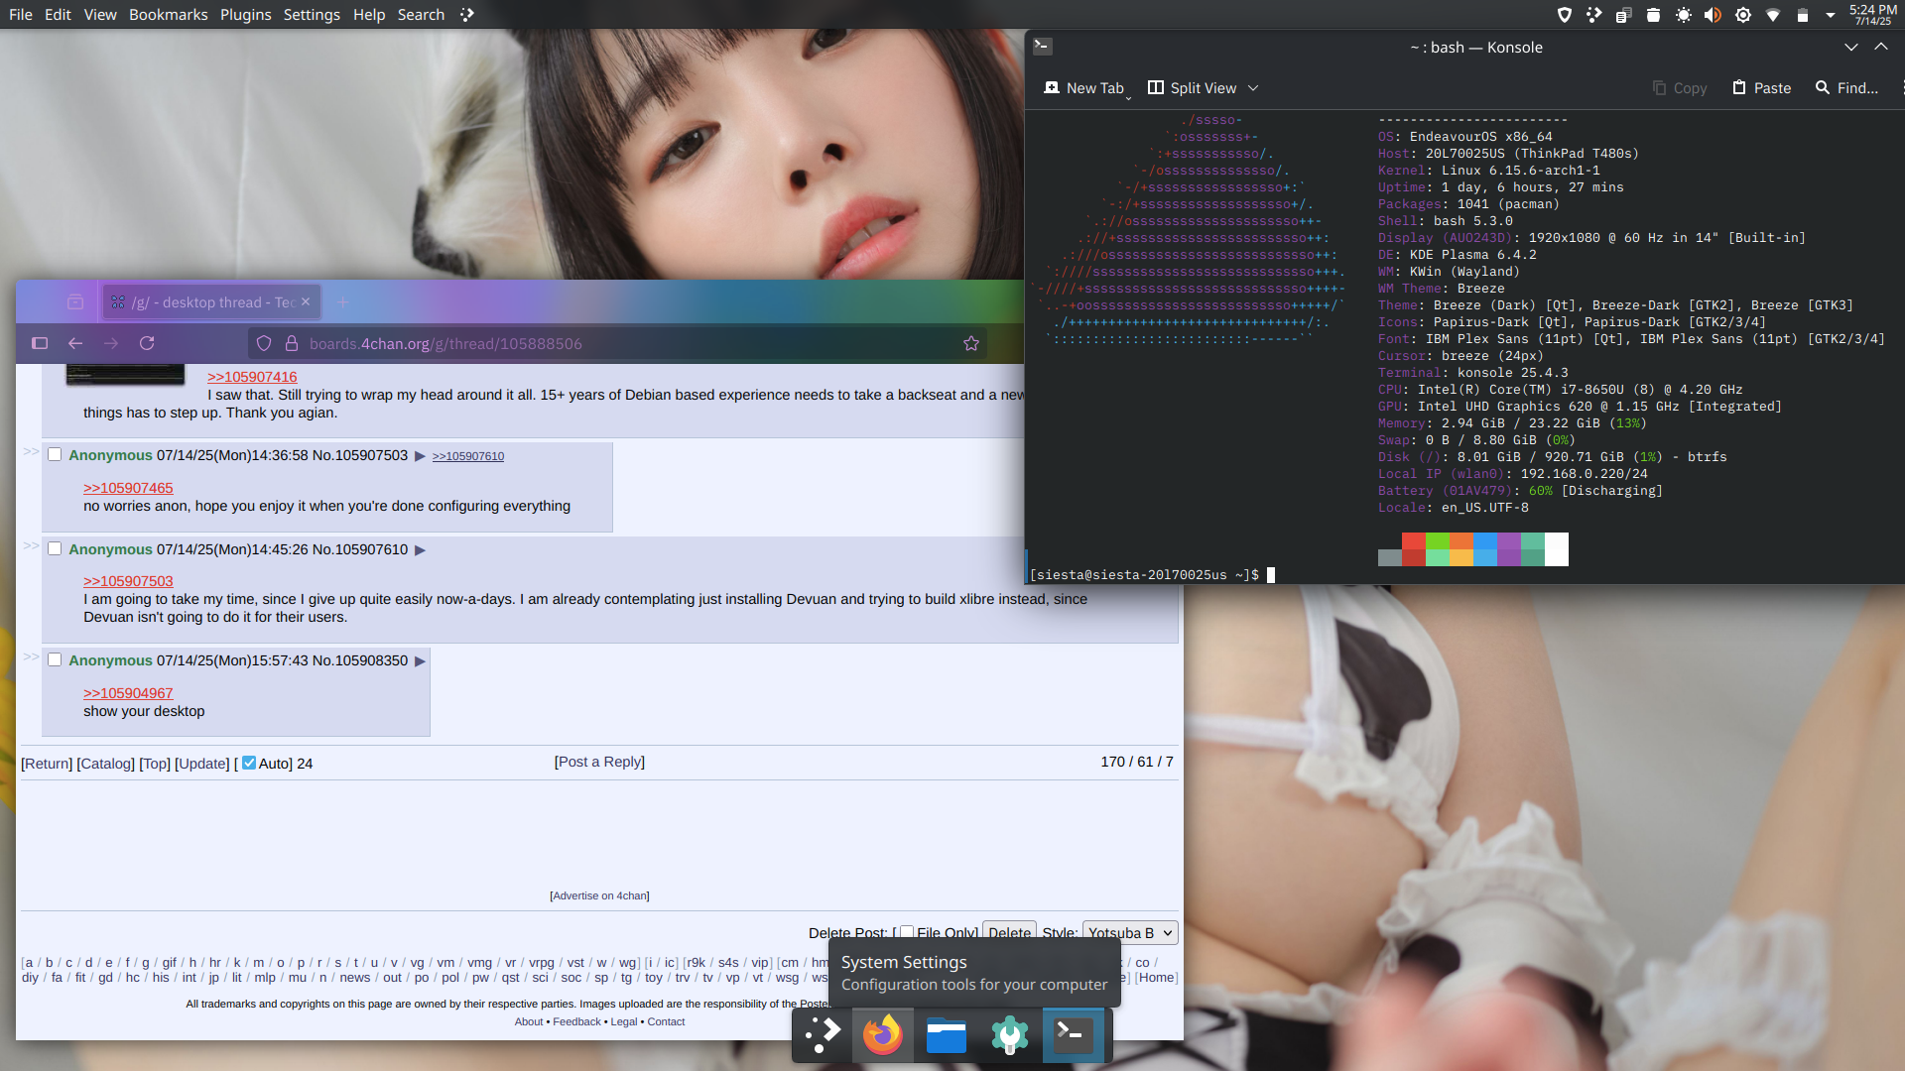The height and width of the screenshot is (1071, 1905).
Task: Open the KDE application launcher in the dock
Action: pyautogui.click(x=822, y=1035)
